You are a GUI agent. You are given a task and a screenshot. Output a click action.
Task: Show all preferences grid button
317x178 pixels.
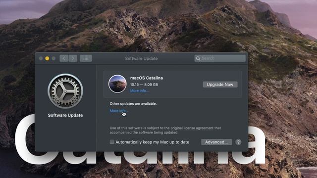point(86,58)
